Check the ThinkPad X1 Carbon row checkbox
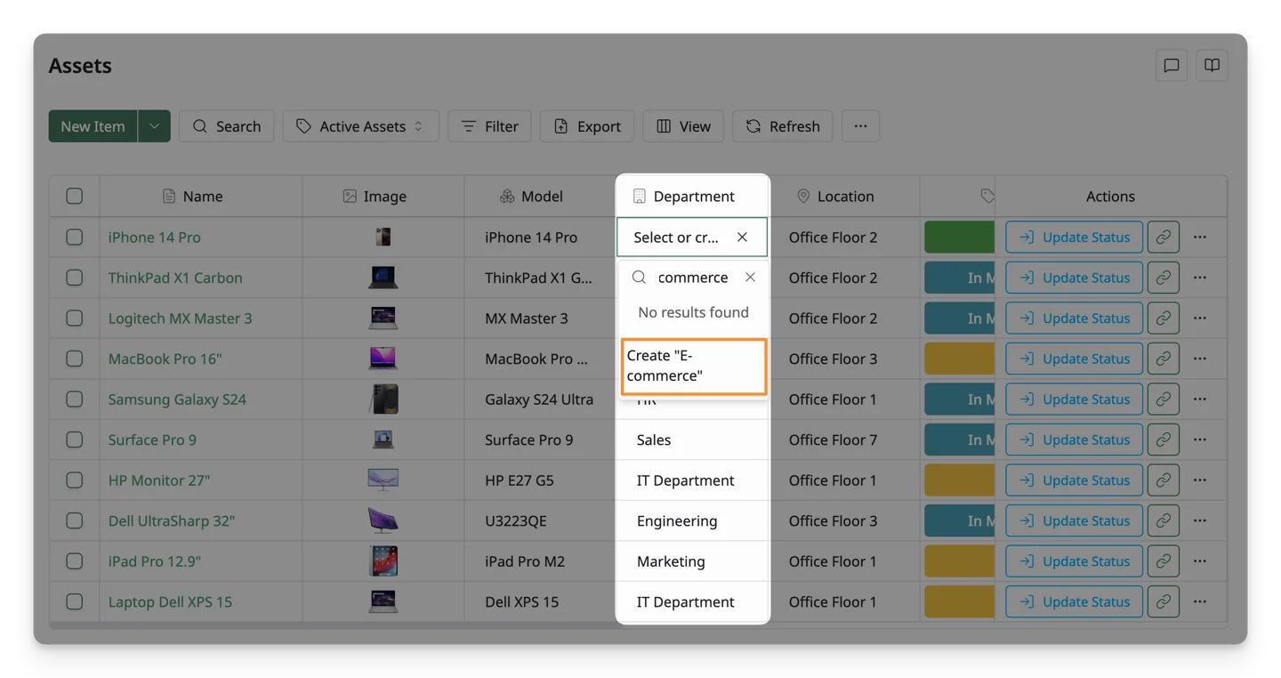 tap(75, 278)
